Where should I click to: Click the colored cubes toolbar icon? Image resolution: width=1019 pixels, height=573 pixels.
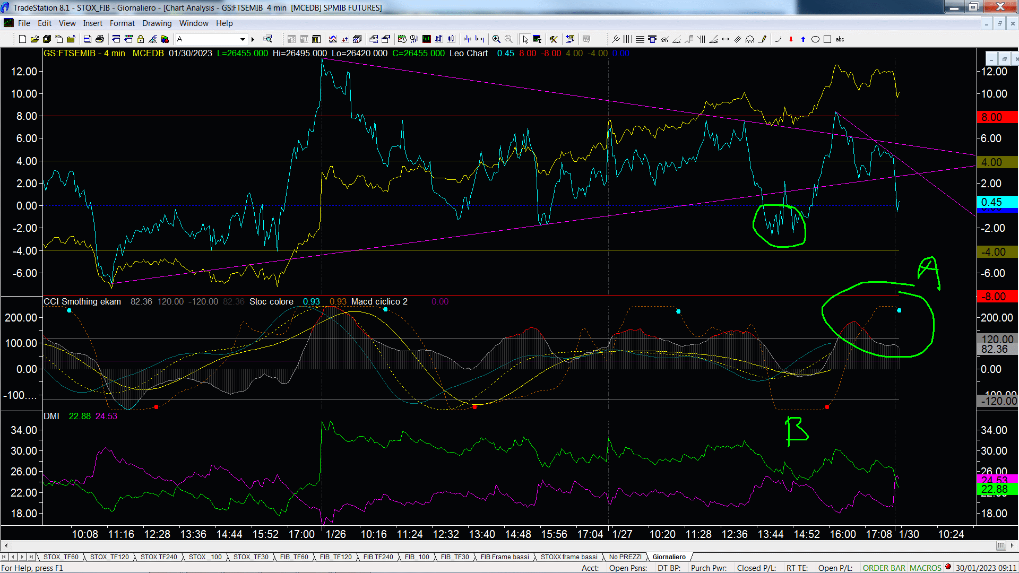(165, 39)
